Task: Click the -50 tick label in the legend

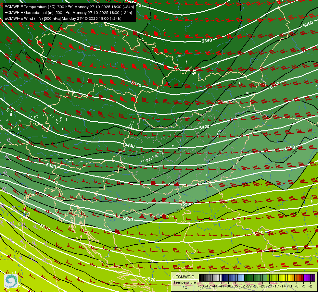Action: [x=201, y=286]
